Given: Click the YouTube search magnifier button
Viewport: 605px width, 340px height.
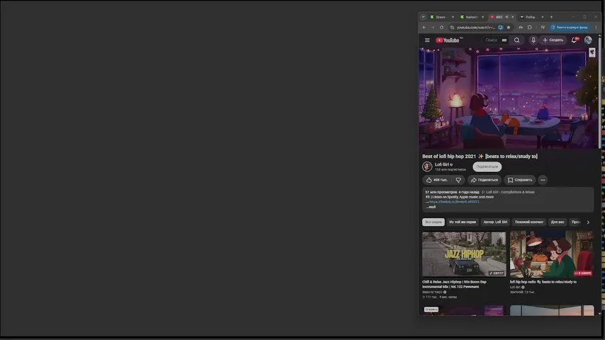Looking at the screenshot, I should (x=516, y=40).
